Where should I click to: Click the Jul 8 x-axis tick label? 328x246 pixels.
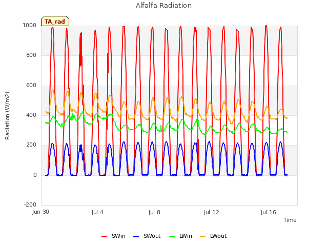pyautogui.click(x=154, y=212)
